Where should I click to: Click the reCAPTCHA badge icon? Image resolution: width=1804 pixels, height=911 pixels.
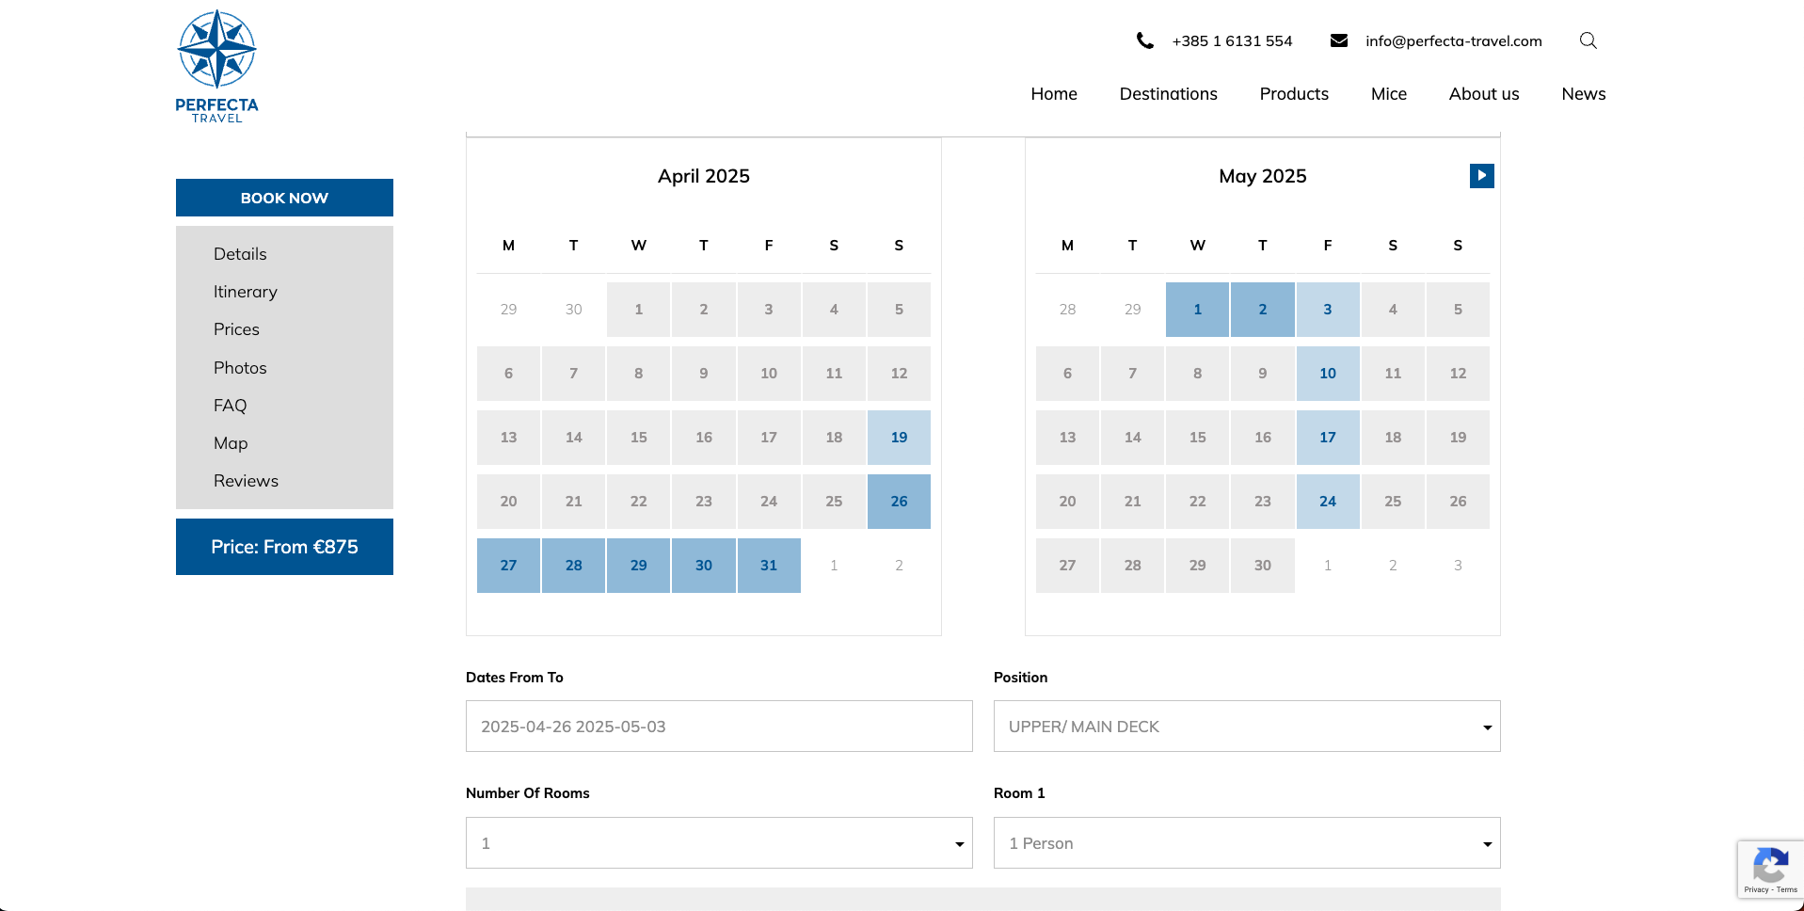pyautogui.click(x=1770, y=864)
